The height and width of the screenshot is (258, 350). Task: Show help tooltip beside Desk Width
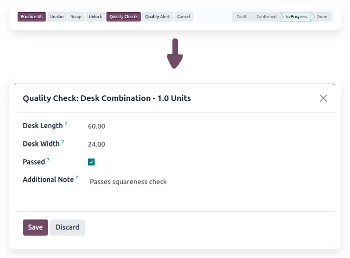click(63, 142)
